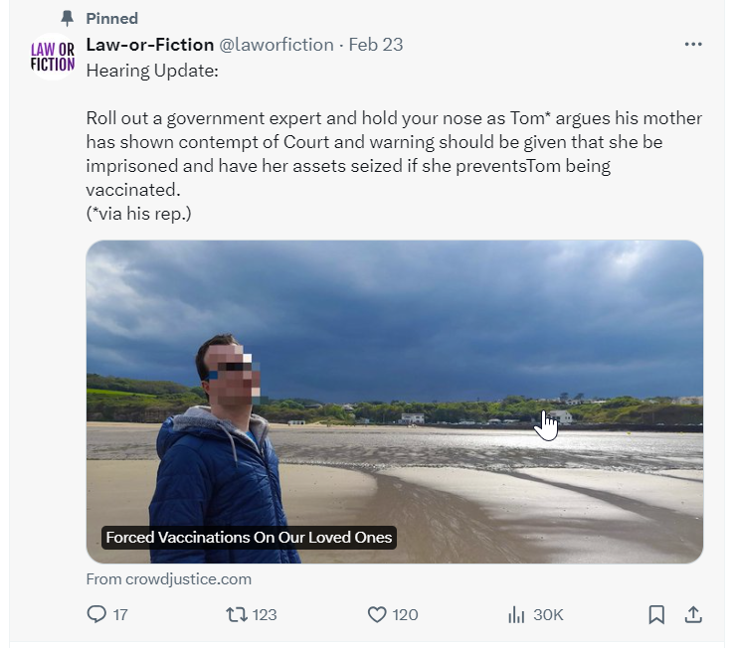Open the beach photo link preview card

tap(394, 402)
